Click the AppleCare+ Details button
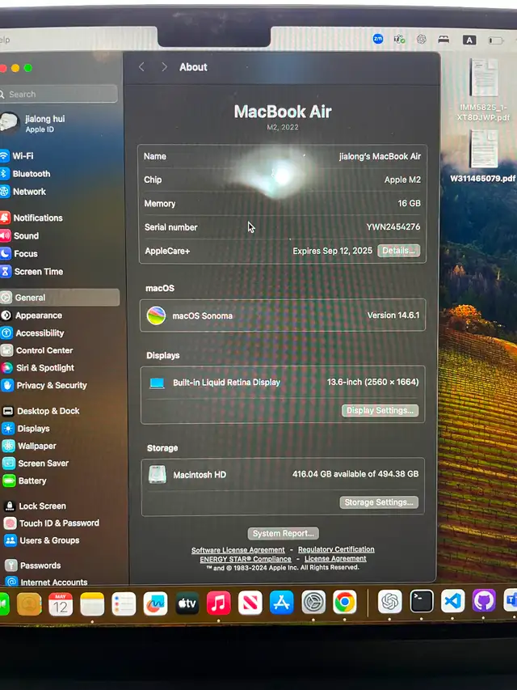The height and width of the screenshot is (690, 517). [399, 251]
